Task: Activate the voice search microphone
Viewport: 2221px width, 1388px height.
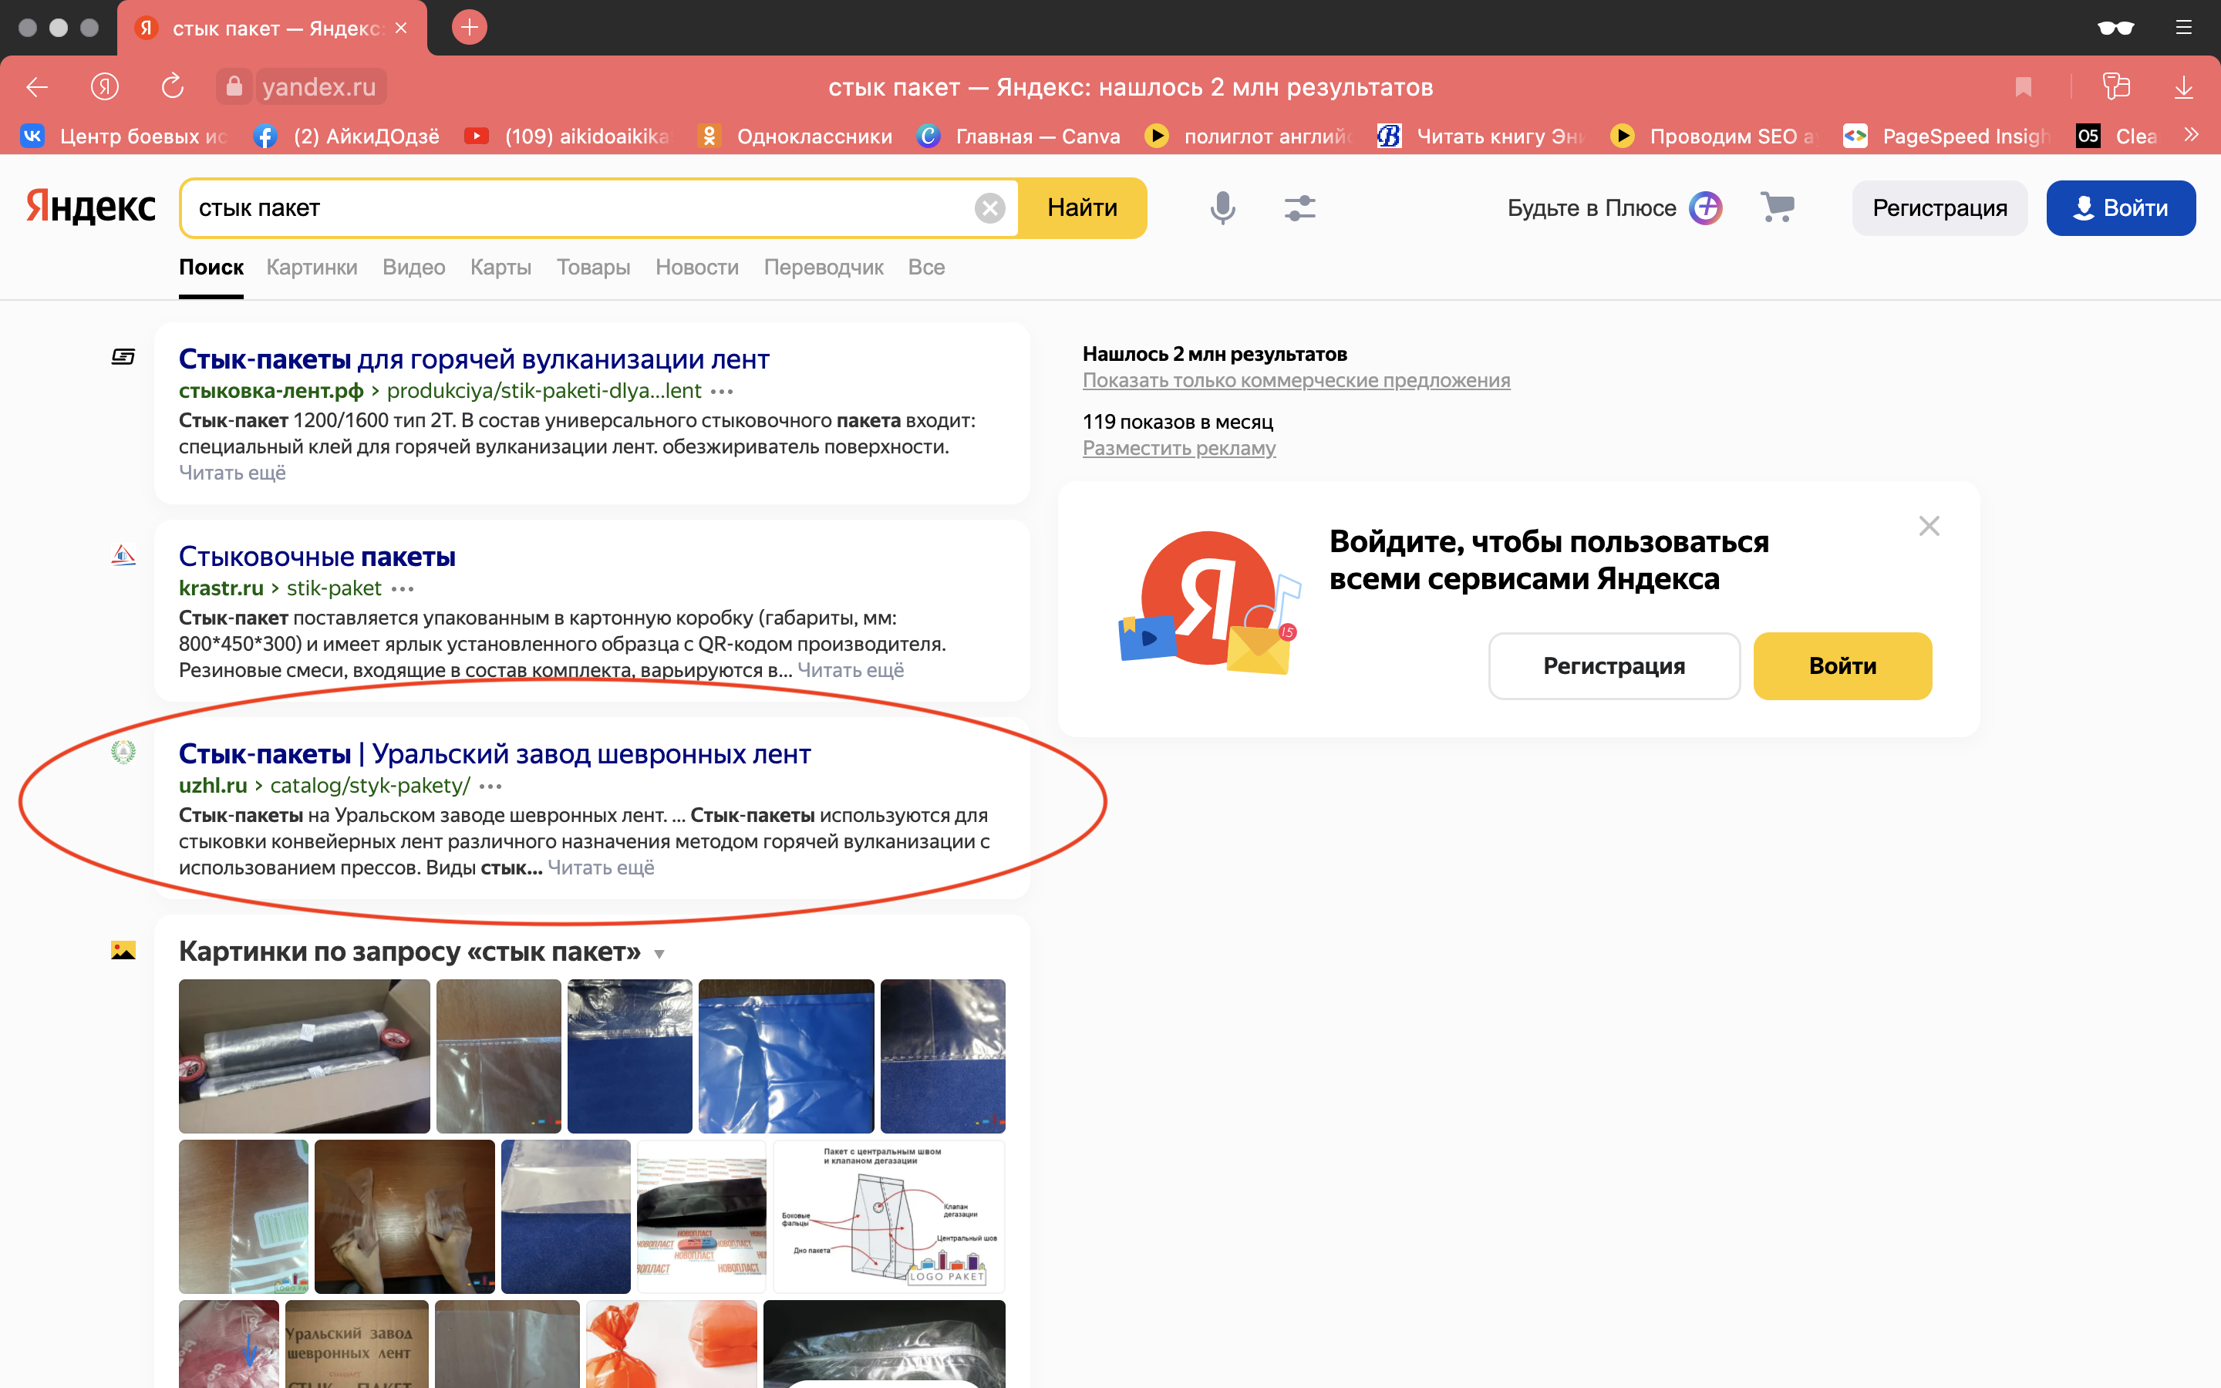Action: pyautogui.click(x=1222, y=207)
